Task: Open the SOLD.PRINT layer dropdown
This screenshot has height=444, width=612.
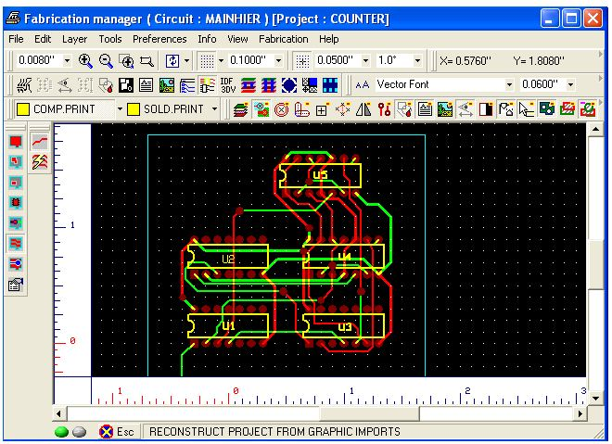Action: (x=214, y=109)
